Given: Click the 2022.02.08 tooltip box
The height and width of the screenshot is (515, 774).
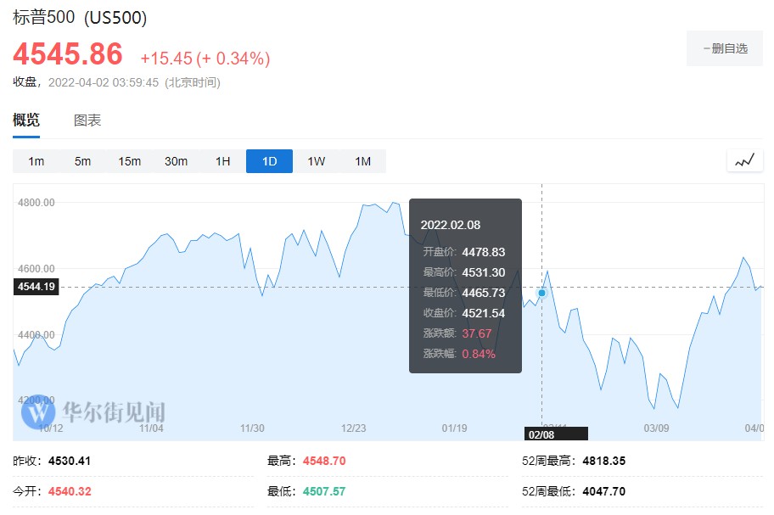Looking at the screenshot, I should (x=465, y=286).
